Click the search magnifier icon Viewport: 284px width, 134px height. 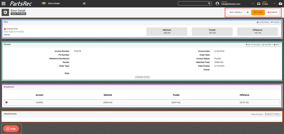(x=209, y=3)
